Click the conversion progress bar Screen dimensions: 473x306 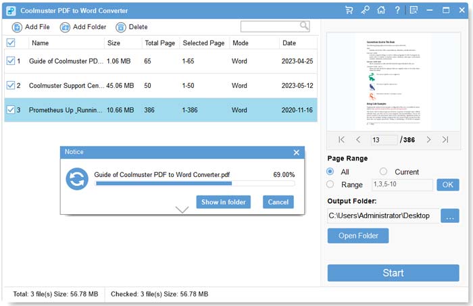point(195,183)
